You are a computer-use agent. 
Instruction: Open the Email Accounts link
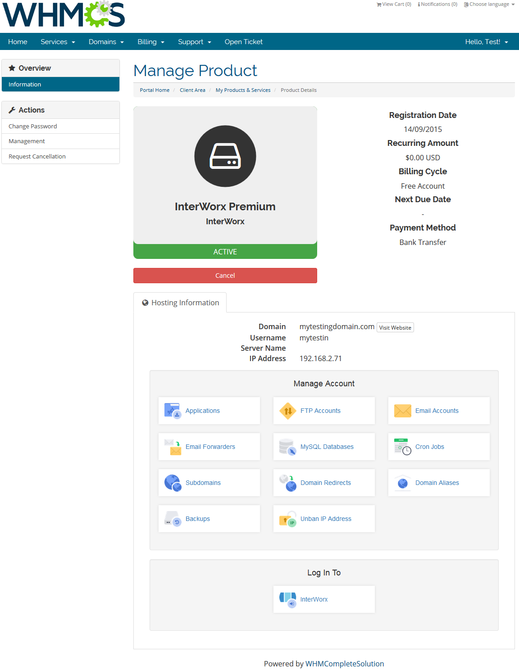click(x=437, y=411)
